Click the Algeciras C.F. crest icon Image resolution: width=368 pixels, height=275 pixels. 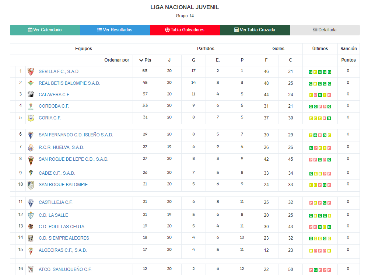click(x=31, y=251)
